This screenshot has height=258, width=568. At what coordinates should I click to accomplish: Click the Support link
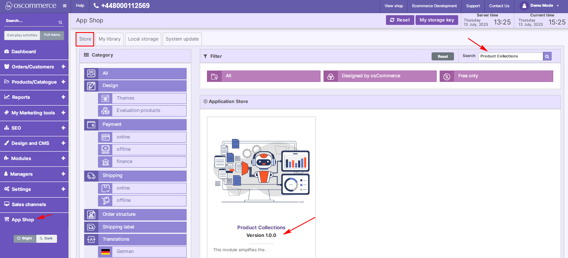(473, 6)
